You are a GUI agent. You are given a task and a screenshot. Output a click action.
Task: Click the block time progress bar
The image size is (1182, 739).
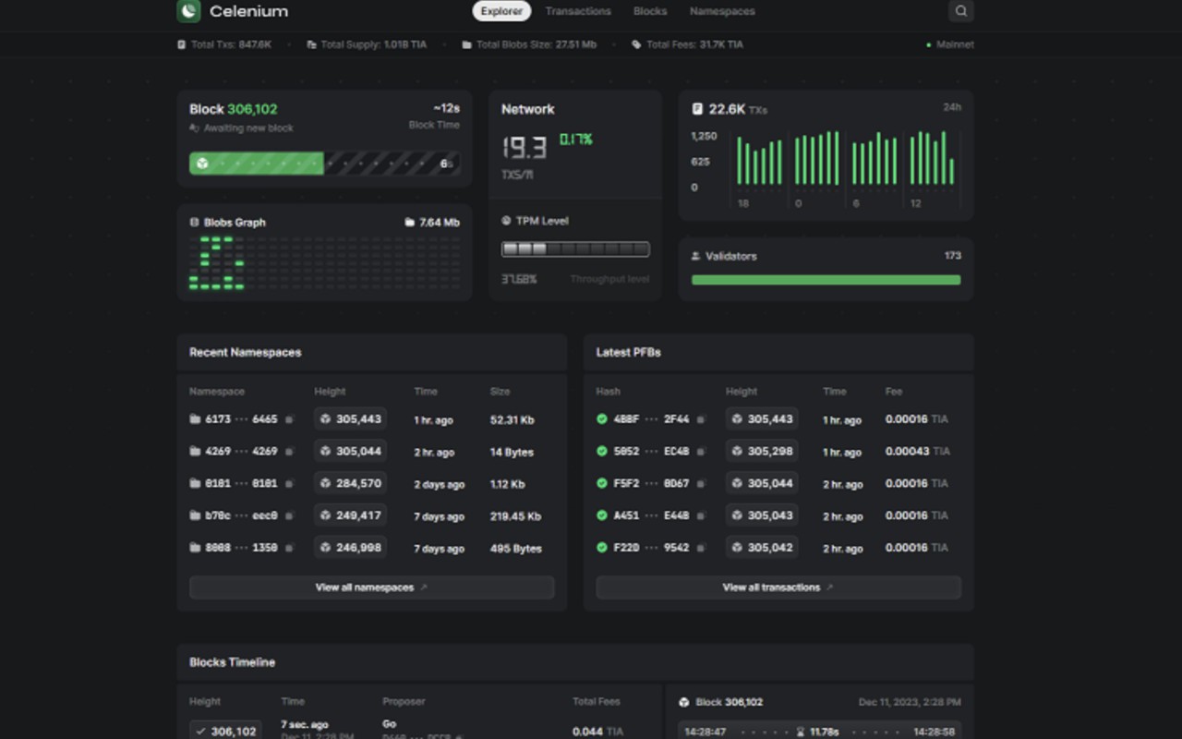324,164
